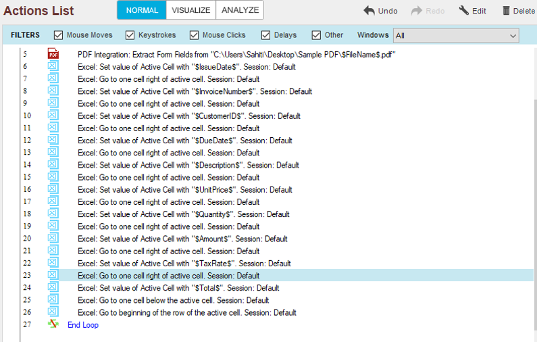Click the Excel icon on line 23

(53, 275)
